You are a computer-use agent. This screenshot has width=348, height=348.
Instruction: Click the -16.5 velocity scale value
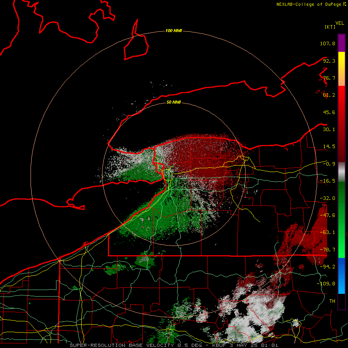328,181
